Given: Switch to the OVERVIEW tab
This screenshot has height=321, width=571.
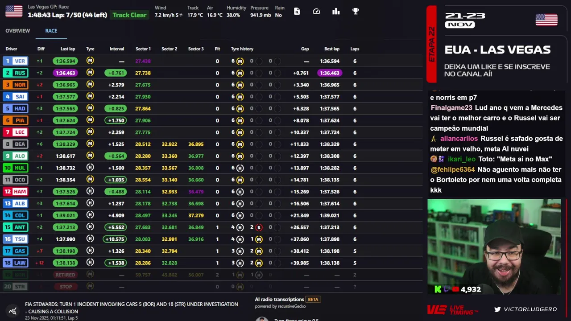Looking at the screenshot, I should pos(17,31).
